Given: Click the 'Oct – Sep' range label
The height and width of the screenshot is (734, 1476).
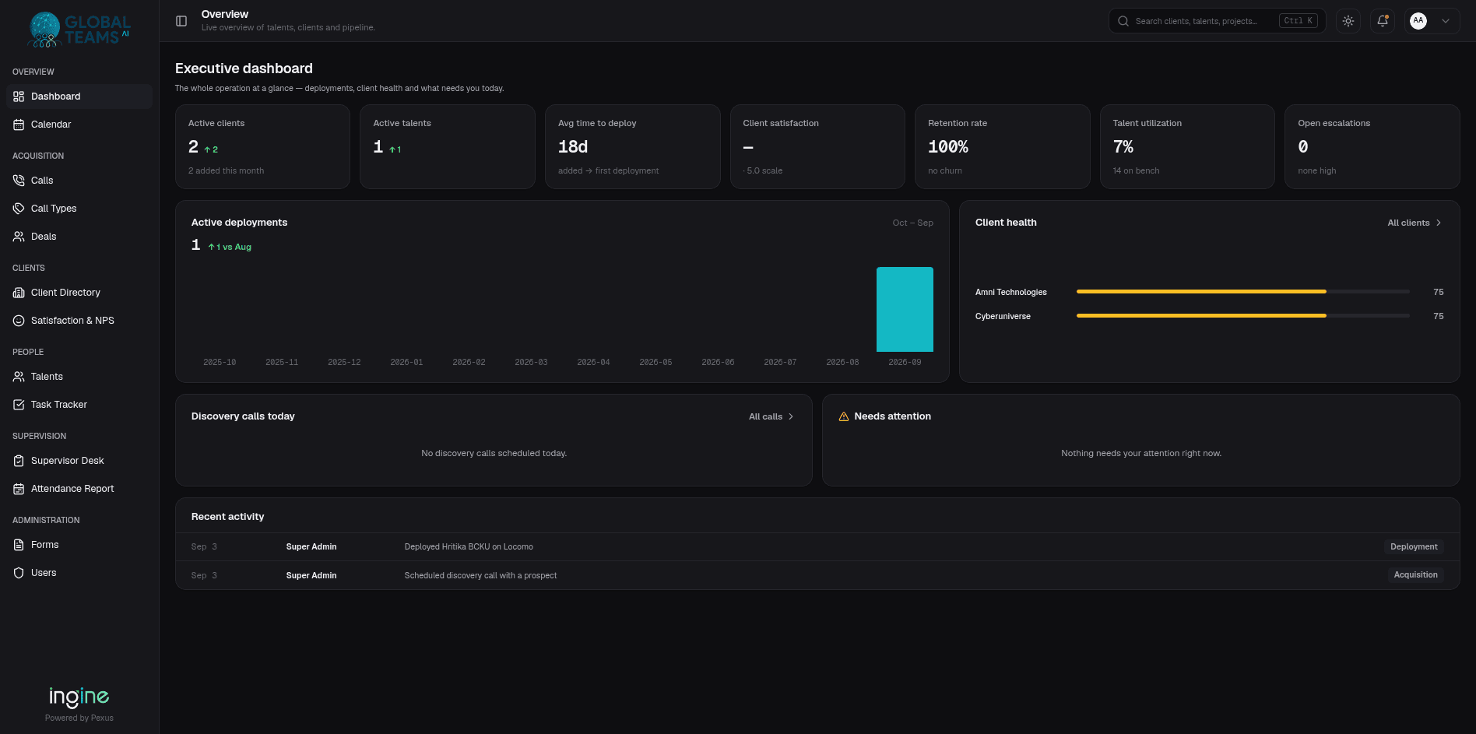Looking at the screenshot, I should [912, 223].
